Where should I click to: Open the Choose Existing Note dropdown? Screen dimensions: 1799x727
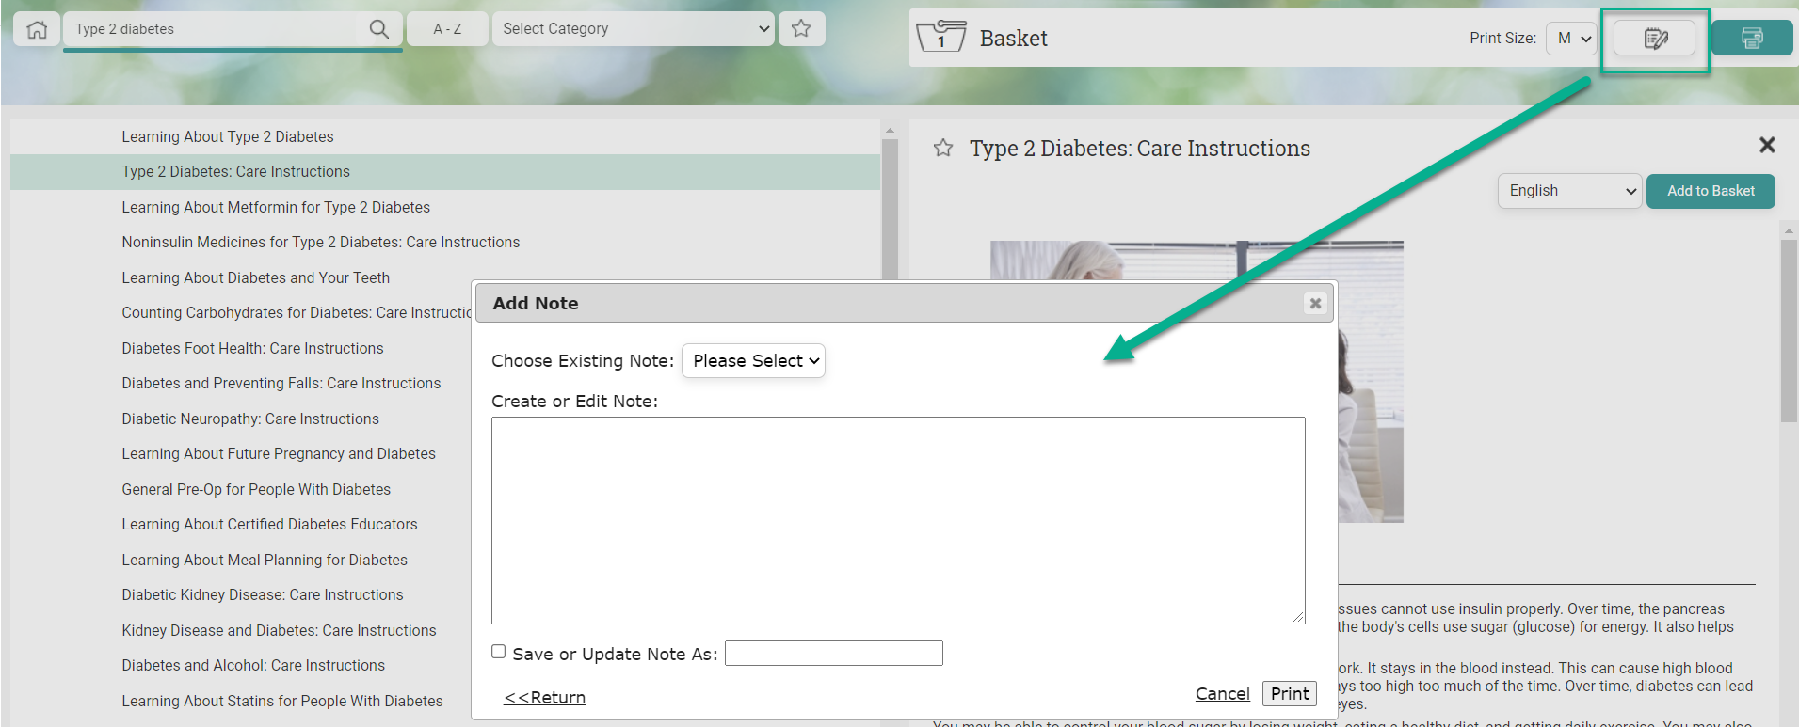point(753,361)
